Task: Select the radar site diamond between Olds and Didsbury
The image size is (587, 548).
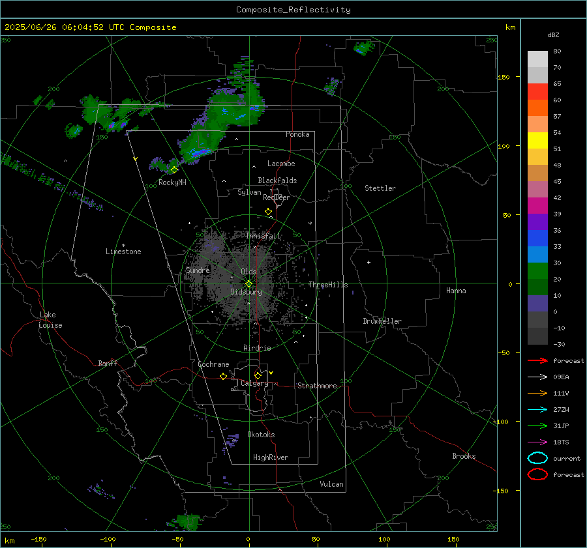Action: 248,284
